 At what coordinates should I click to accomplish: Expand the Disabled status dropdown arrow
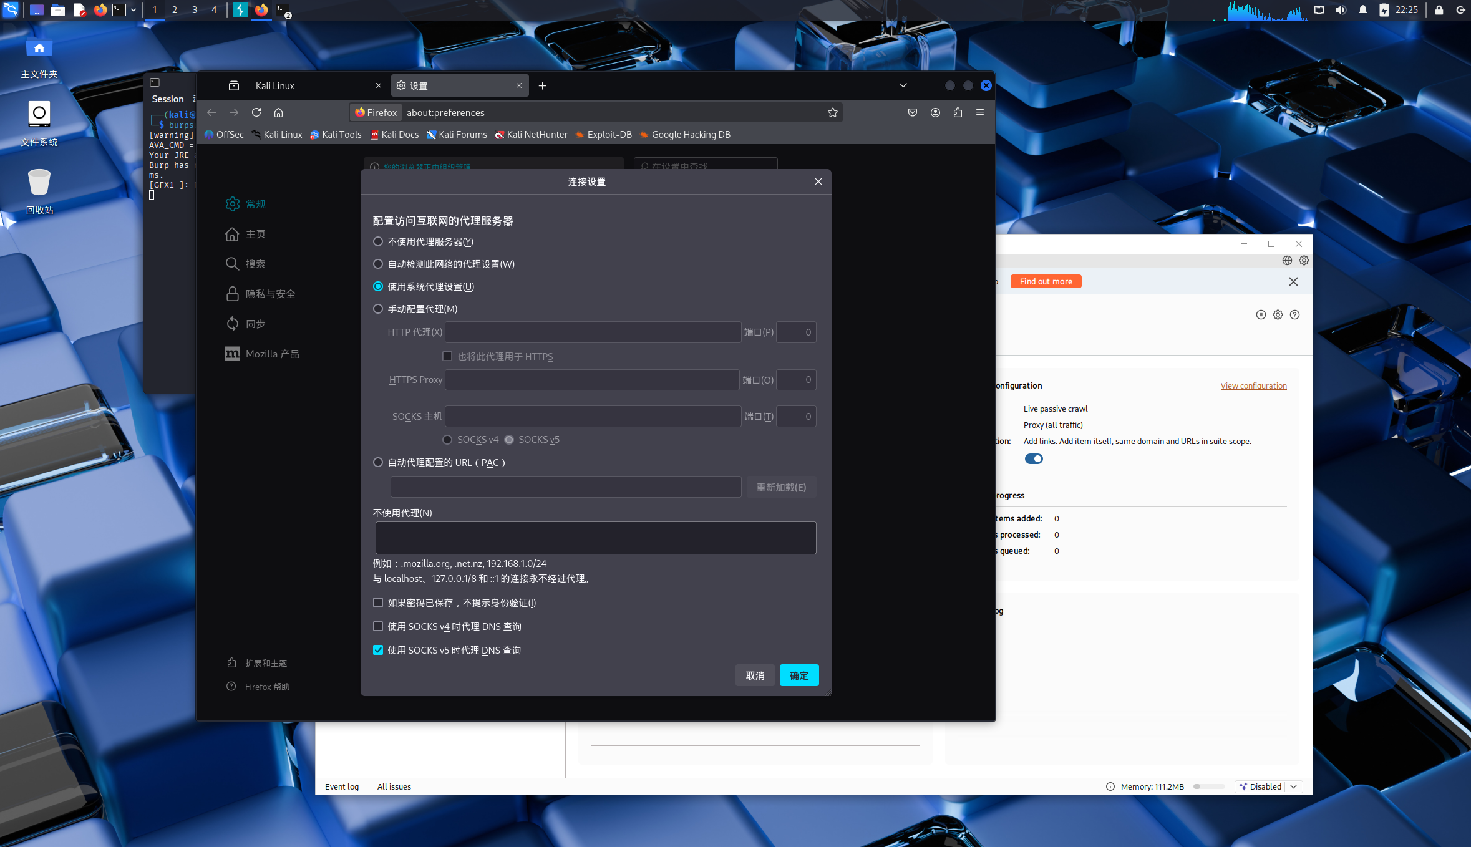(1294, 786)
